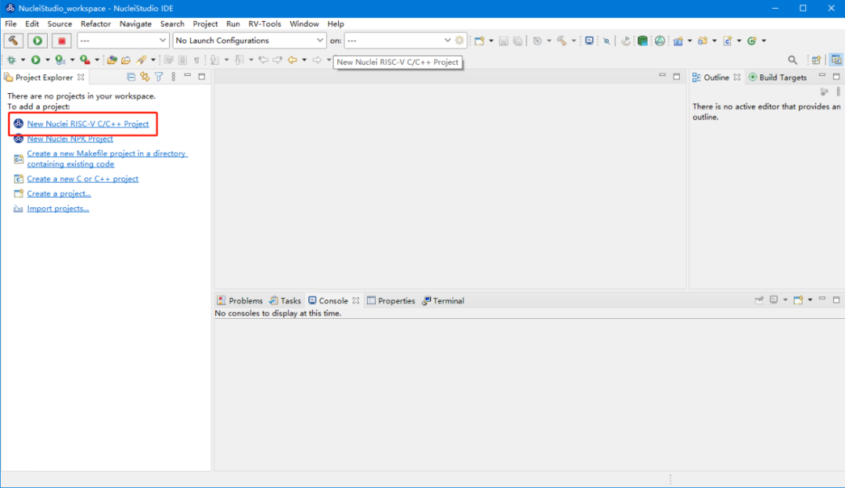845x488 pixels.
Task: Close the Console tab
Action: 356,300
